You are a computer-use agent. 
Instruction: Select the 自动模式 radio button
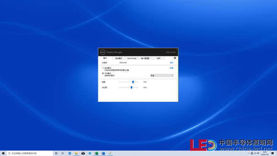(103, 68)
